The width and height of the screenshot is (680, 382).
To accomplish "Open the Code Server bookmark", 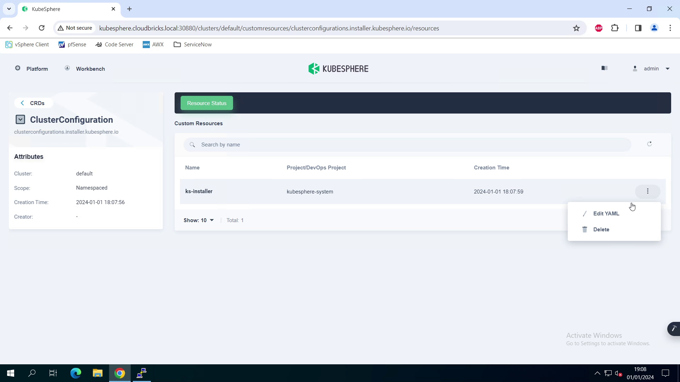I will click(x=114, y=45).
